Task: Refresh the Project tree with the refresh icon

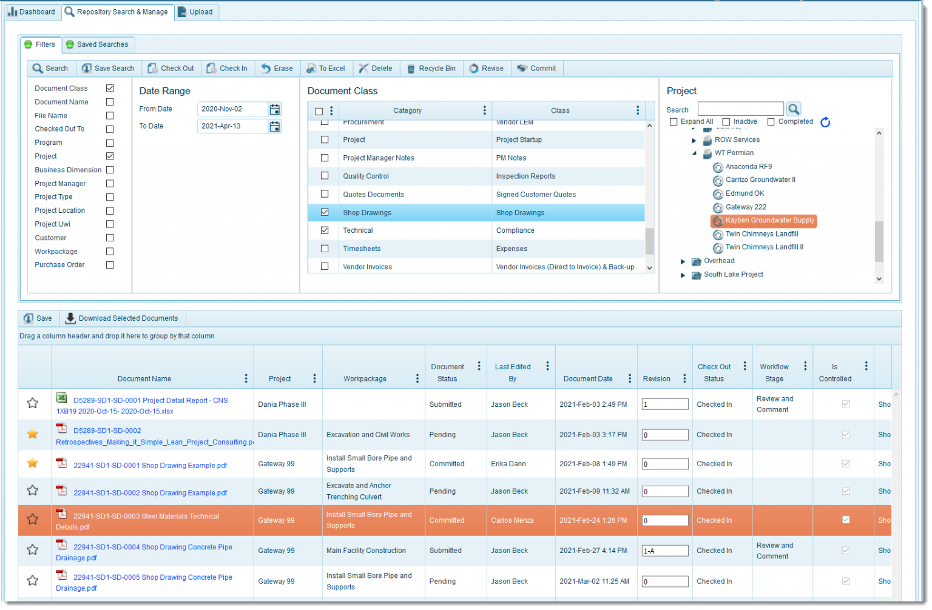Action: [825, 122]
